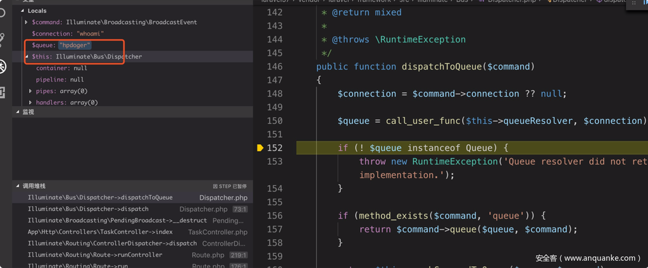The width and height of the screenshot is (648, 268).
Task: Open the Source Control activity bar icon
Action: [3, 40]
